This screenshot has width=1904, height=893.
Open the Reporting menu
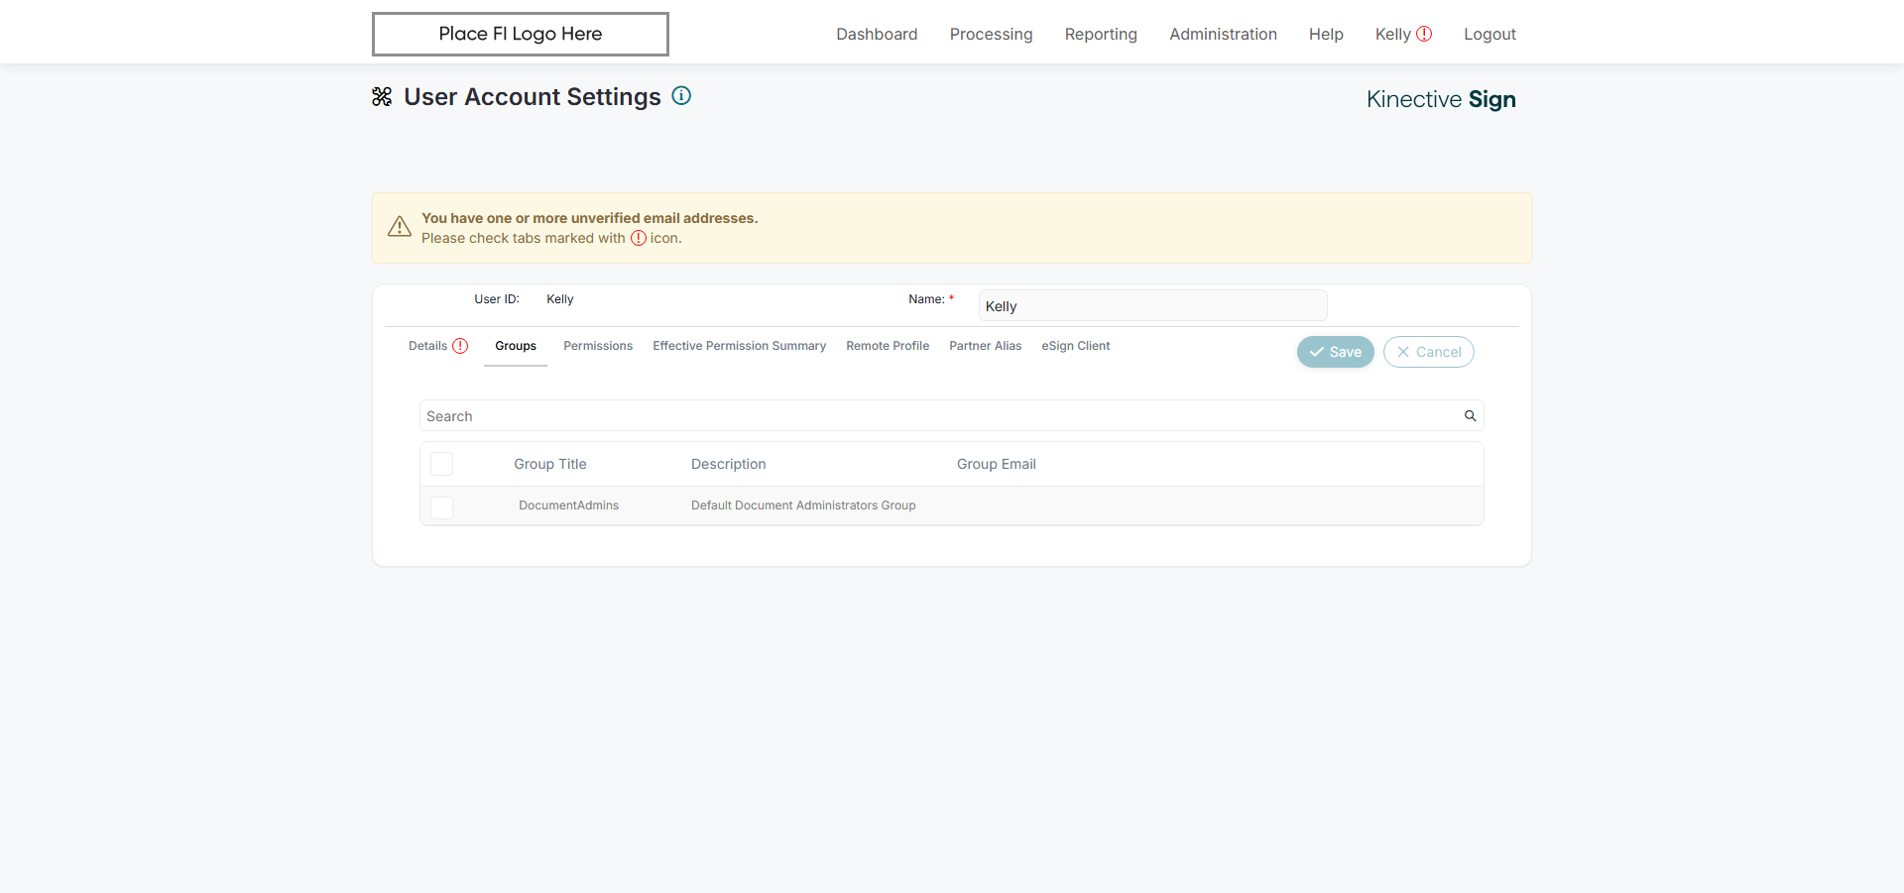coord(1101,35)
